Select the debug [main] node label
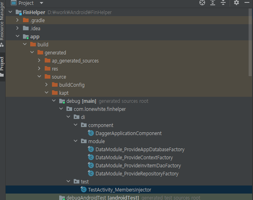This screenshot has height=200, width=253. (x=81, y=101)
